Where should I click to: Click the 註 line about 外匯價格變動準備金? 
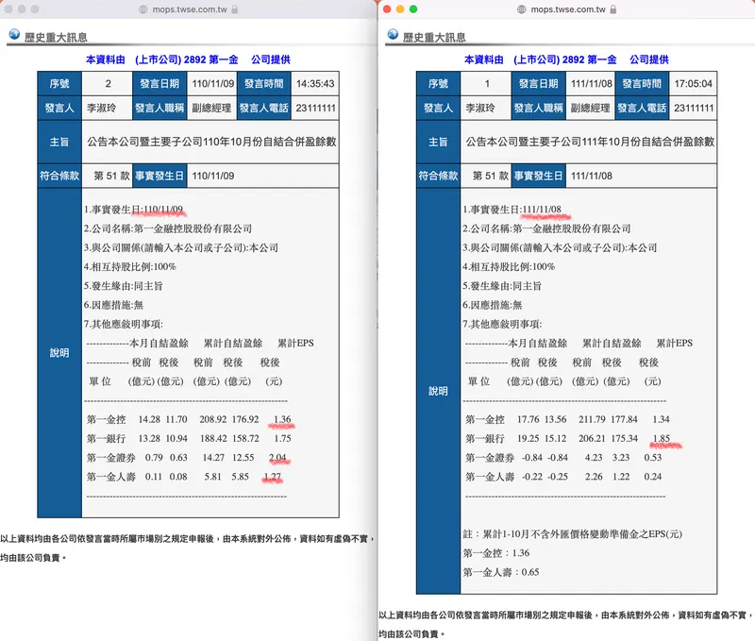[x=573, y=534]
